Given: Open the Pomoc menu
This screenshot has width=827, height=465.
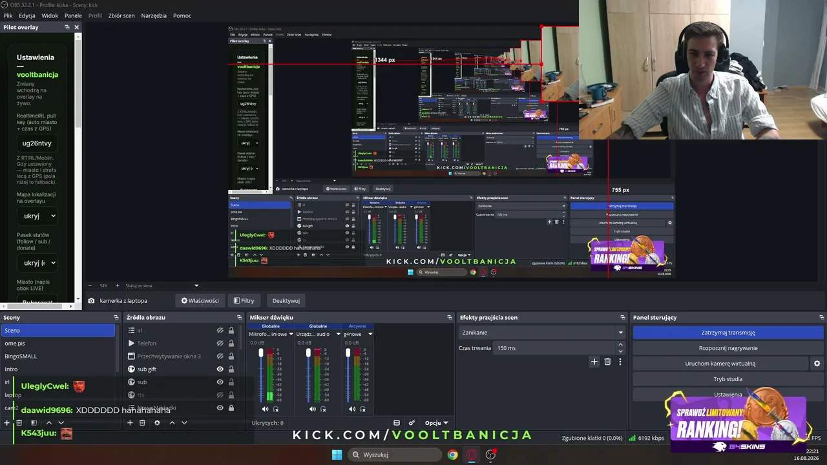Looking at the screenshot, I should [x=182, y=15].
